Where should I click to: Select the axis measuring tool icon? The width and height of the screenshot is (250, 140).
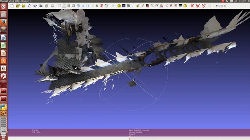tap(133, 6)
